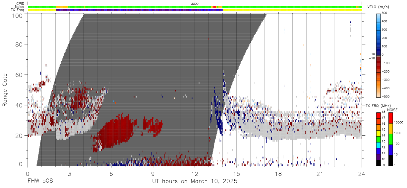
Task: Click the 15 tick label on UT hours axis
Action: tap(237, 174)
